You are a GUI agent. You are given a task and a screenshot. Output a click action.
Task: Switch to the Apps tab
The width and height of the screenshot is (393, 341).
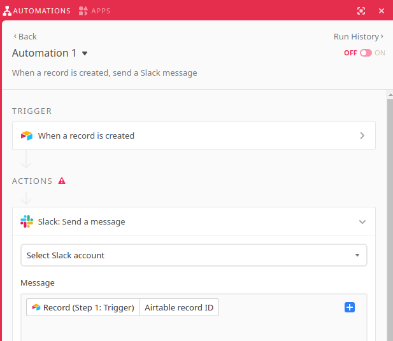[x=94, y=11]
